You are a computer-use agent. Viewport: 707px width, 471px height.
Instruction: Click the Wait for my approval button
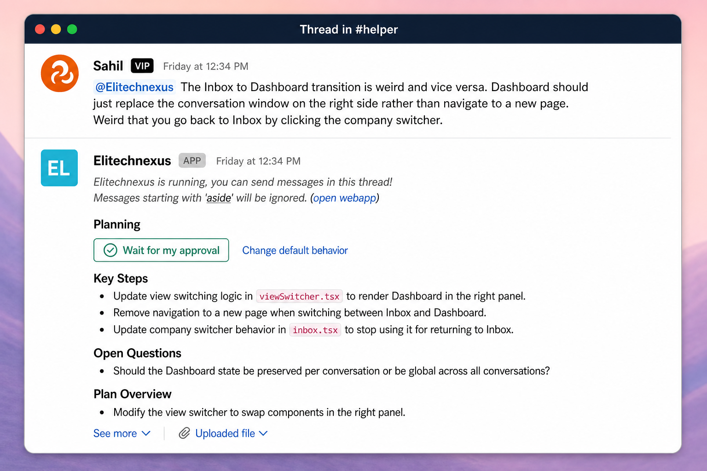(x=161, y=250)
